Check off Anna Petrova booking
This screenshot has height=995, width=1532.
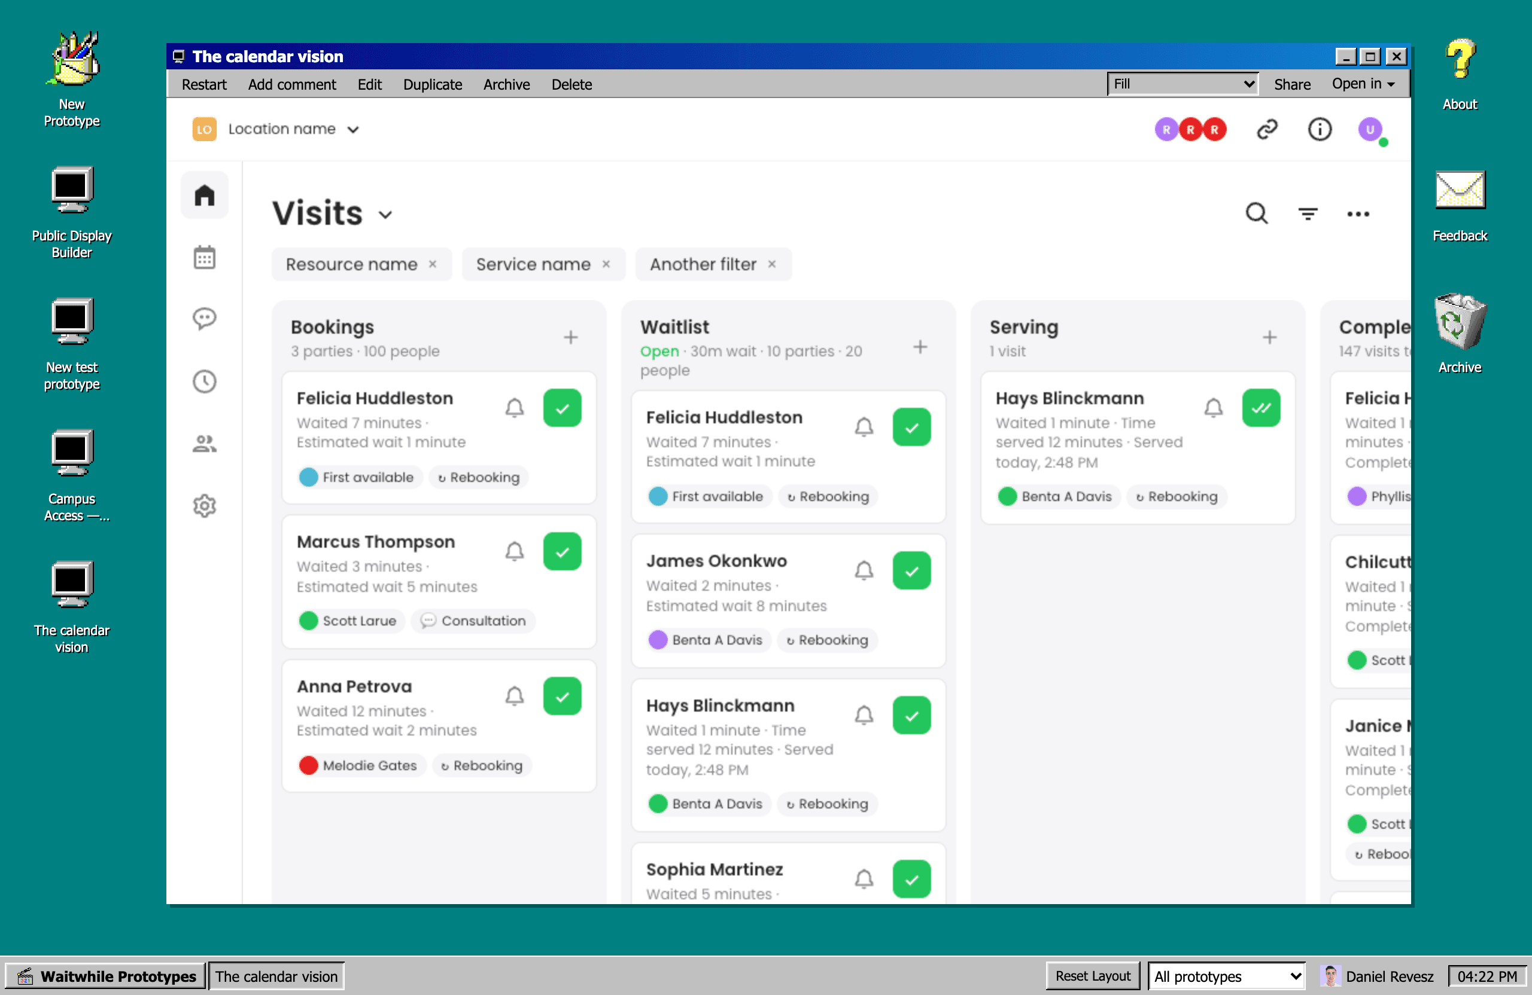pyautogui.click(x=562, y=696)
